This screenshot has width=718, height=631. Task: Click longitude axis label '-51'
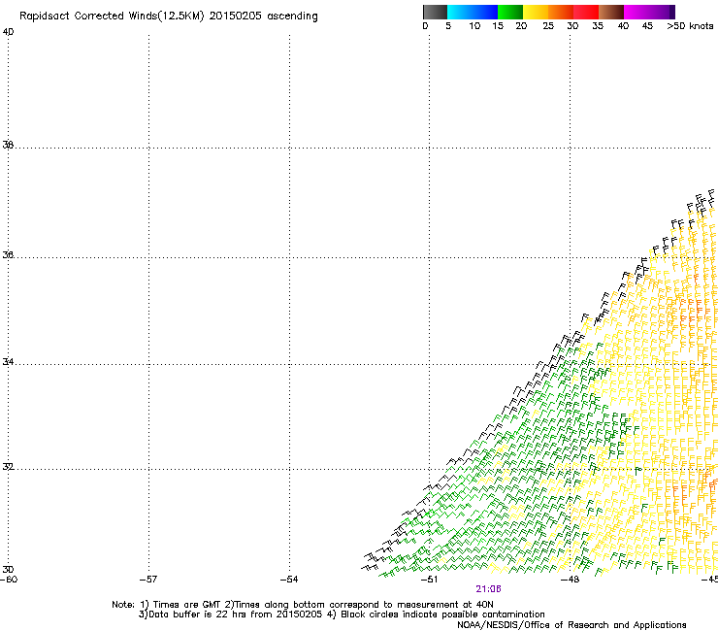[429, 580]
